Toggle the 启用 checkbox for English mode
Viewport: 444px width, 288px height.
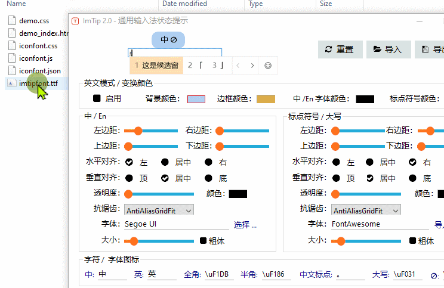[97, 98]
